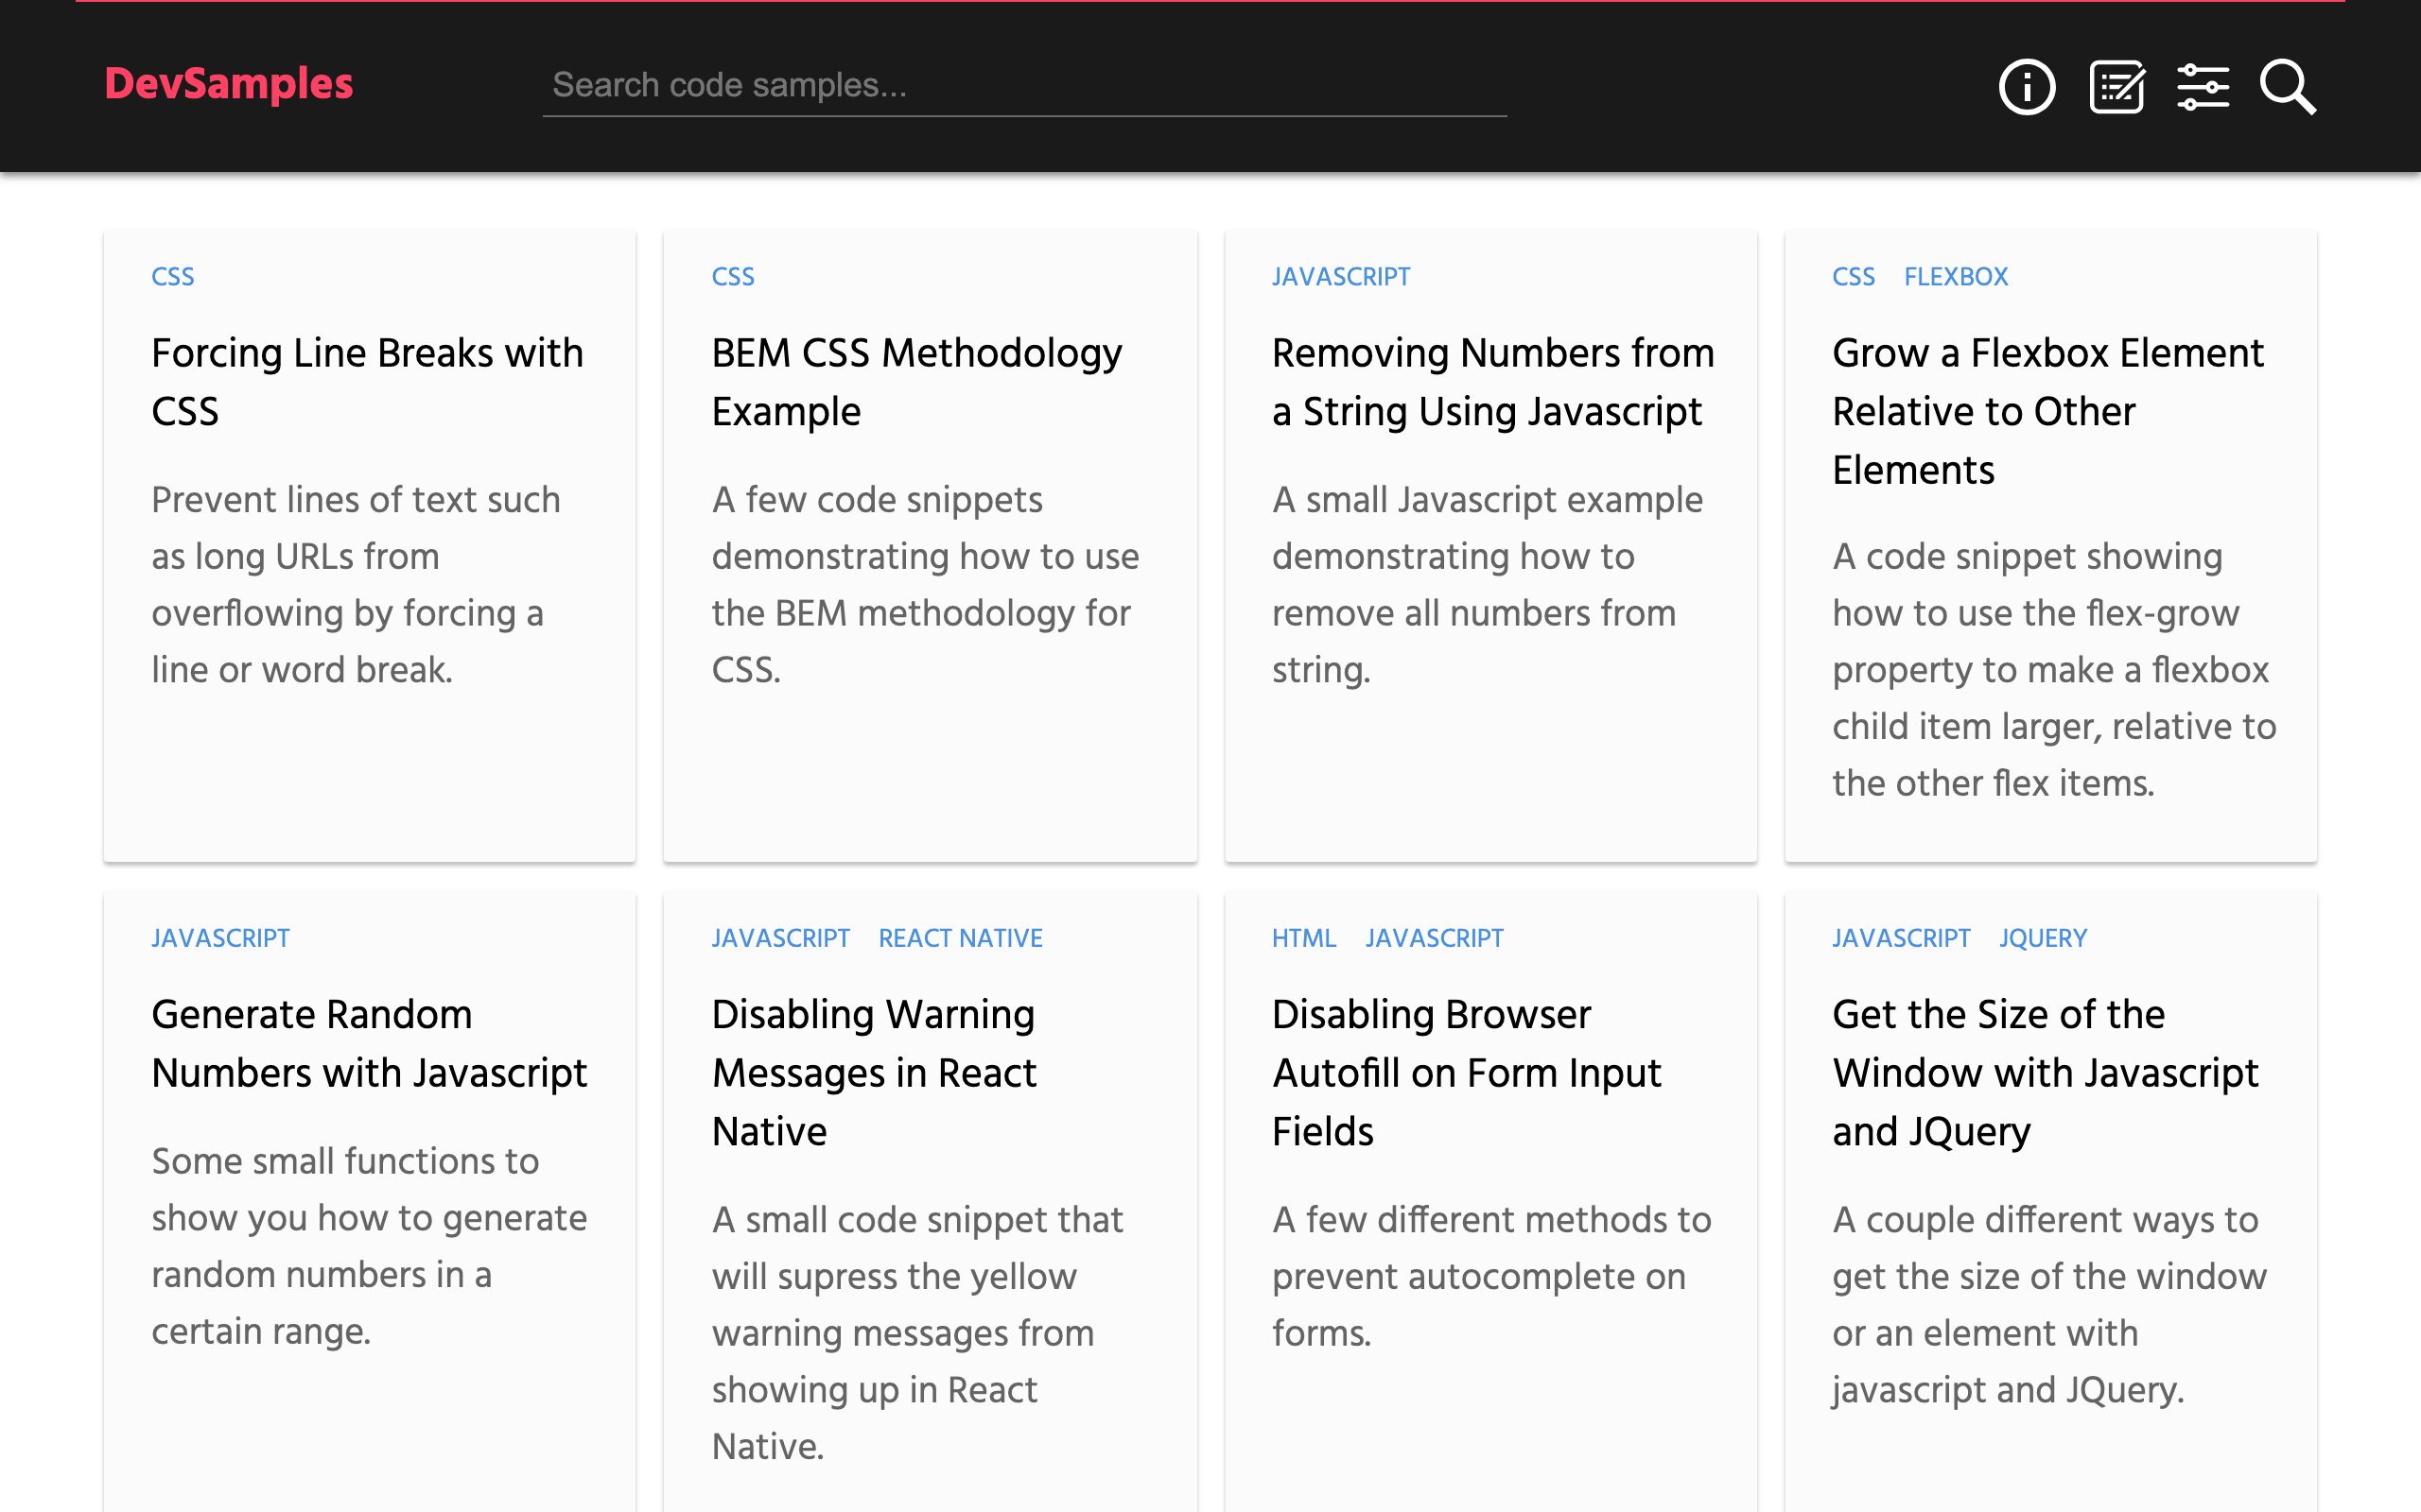This screenshot has width=2421, height=1512.
Task: Click description 'Some small functions to show you'
Action: 369,1246
